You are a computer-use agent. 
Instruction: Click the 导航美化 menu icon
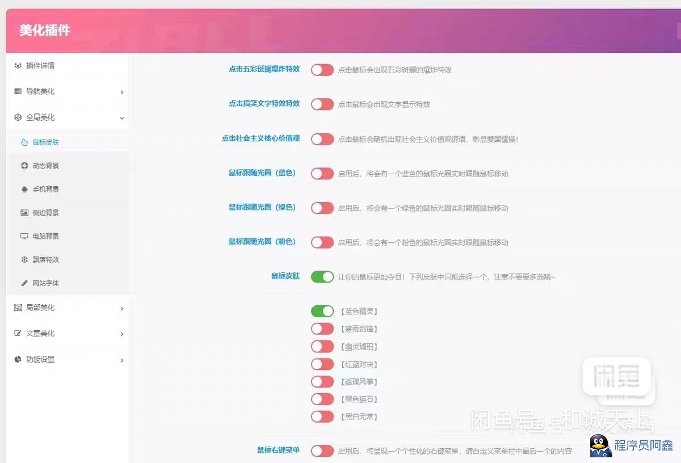pos(18,91)
